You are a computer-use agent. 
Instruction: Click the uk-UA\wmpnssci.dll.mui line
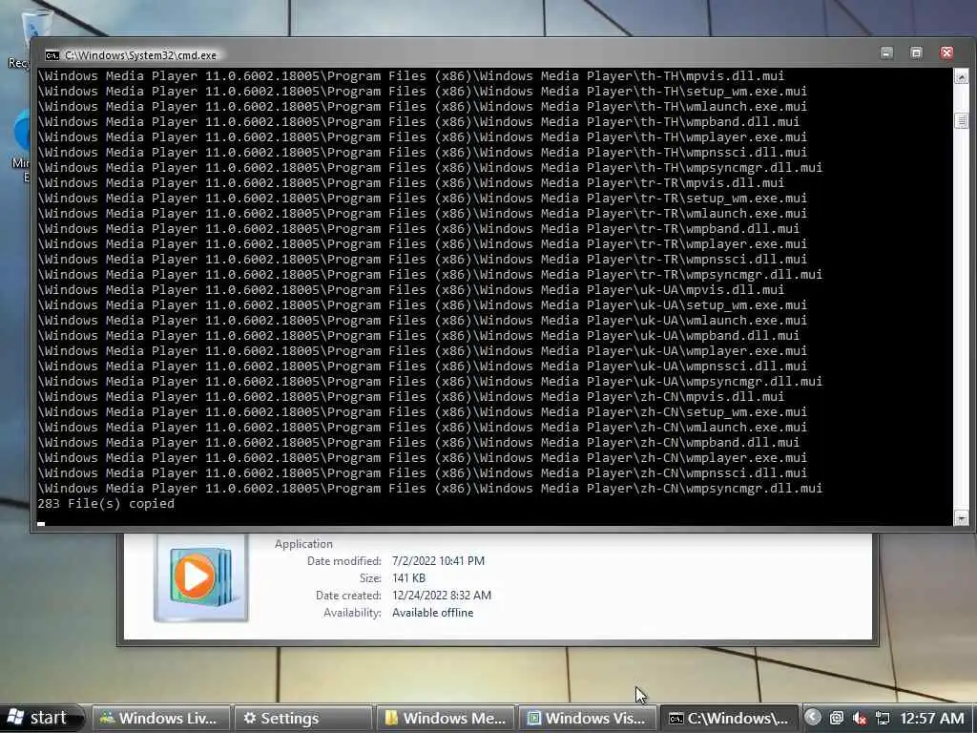tap(423, 366)
